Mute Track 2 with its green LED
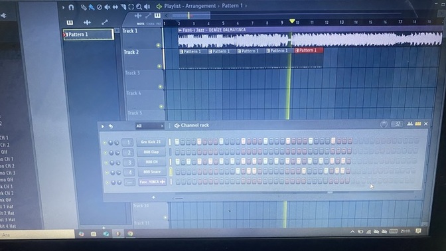This screenshot has width=446, height=251. (x=159, y=66)
